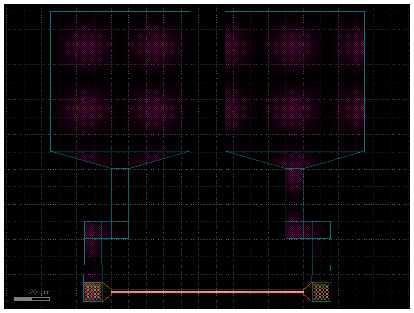Click the middle of the orange heater strip
414x313 pixels.
pyautogui.click(x=207, y=292)
